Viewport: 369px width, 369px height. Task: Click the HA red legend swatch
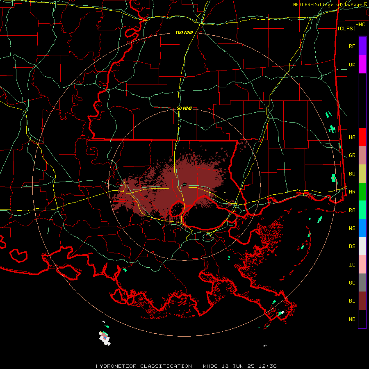coord(362,137)
